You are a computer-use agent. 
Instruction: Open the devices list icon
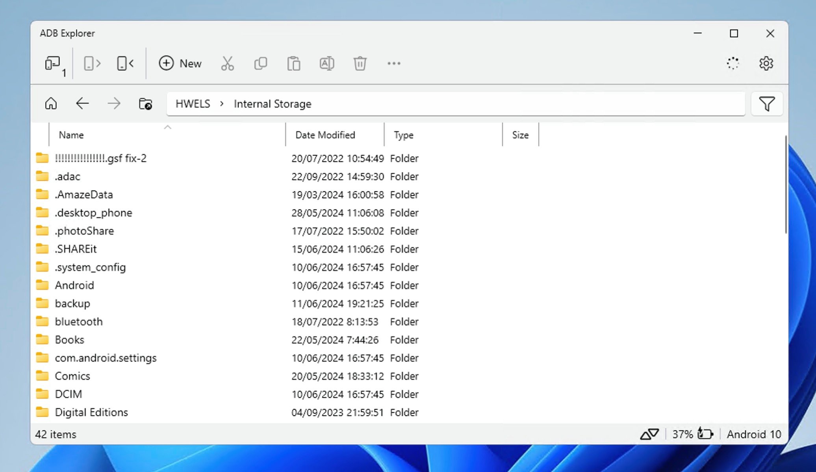coord(53,64)
